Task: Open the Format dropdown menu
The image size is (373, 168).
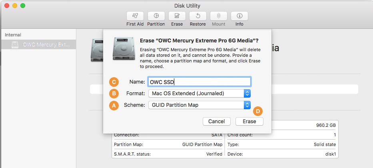Action: pyautogui.click(x=199, y=93)
